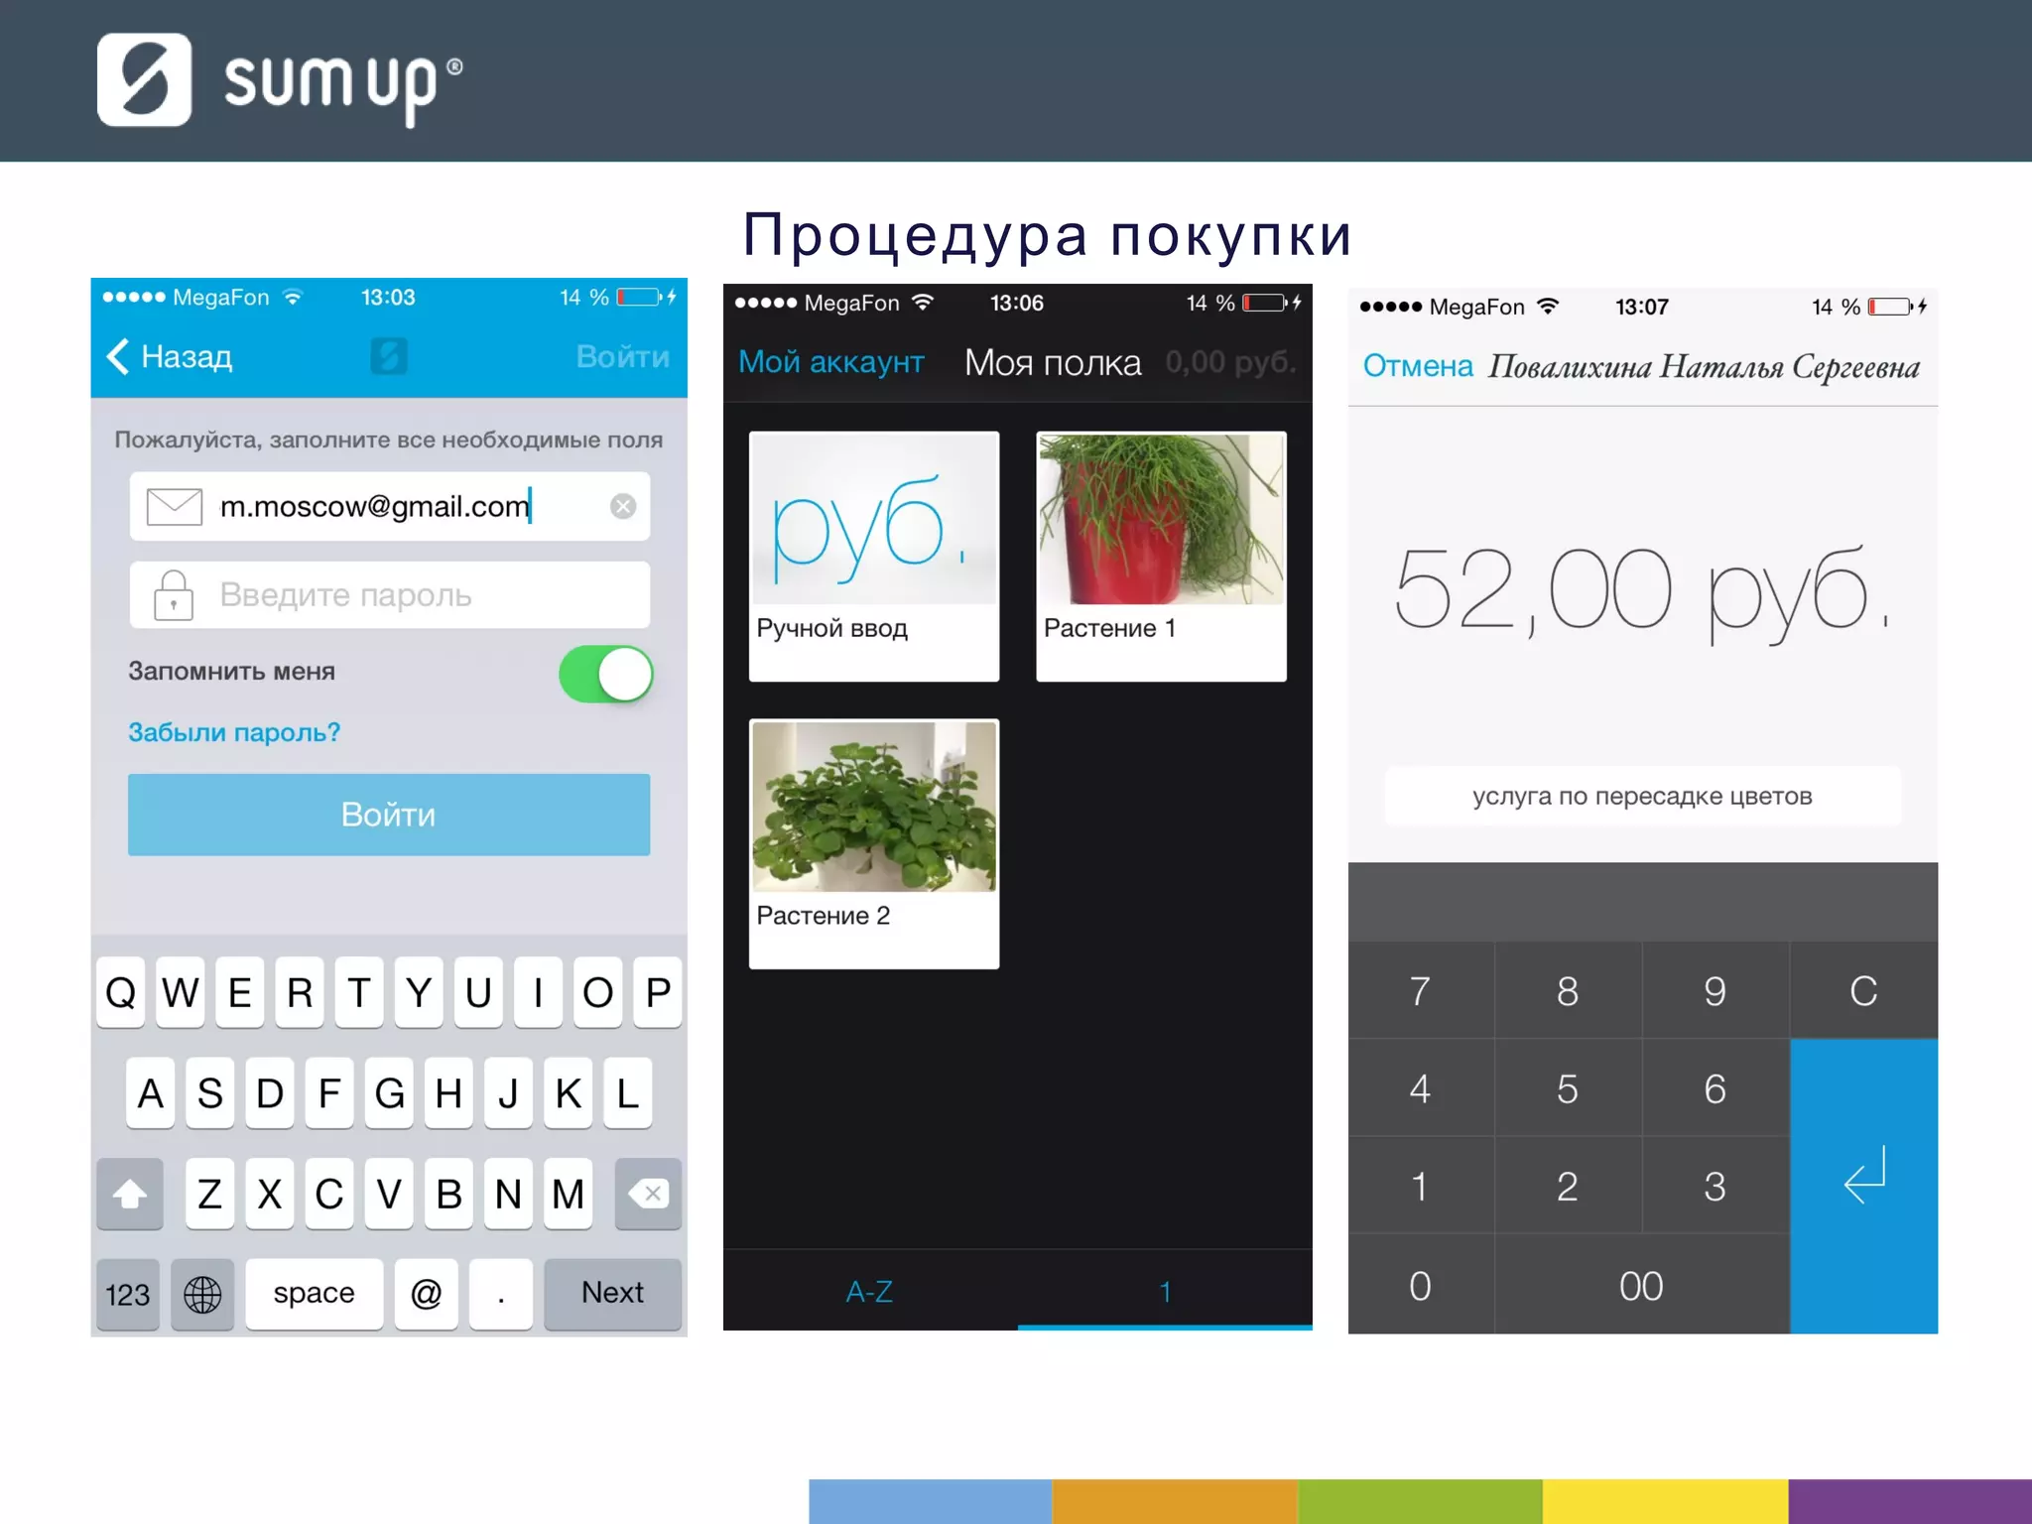Tap the large blue Войти button

click(x=389, y=815)
